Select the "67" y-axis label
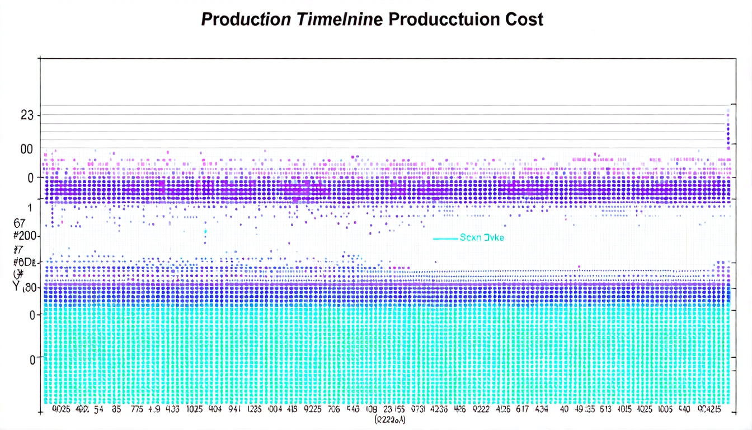 20,223
